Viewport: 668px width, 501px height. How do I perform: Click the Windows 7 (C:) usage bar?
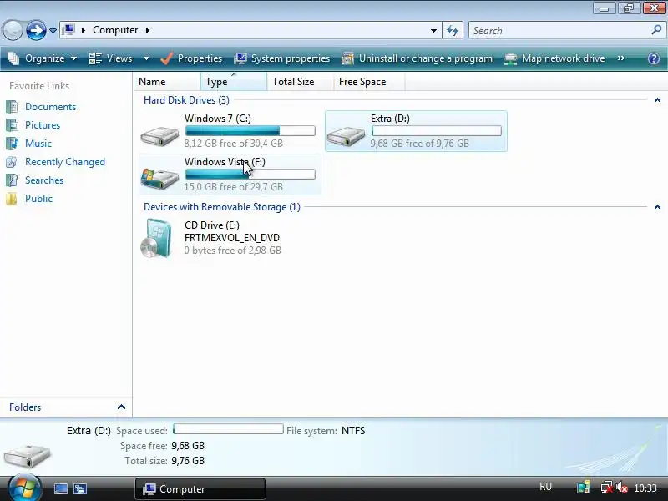(250, 131)
